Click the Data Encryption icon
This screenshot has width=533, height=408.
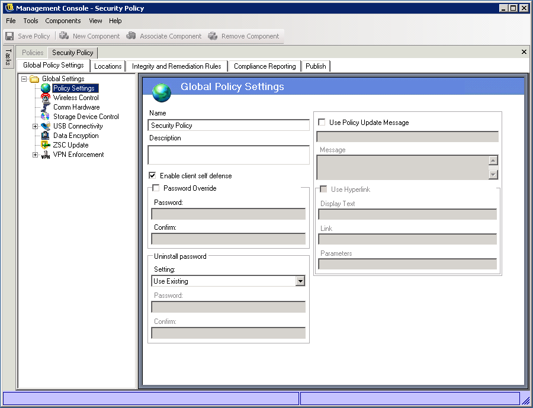click(46, 136)
